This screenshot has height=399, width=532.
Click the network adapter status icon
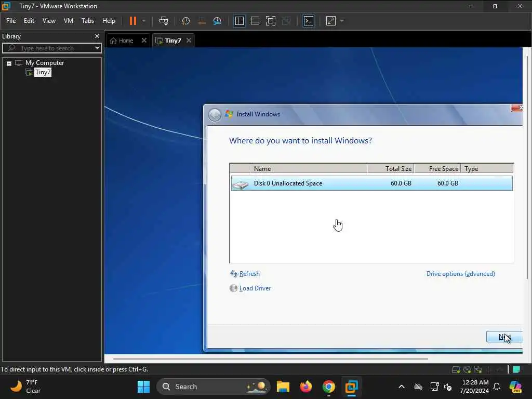click(x=478, y=369)
